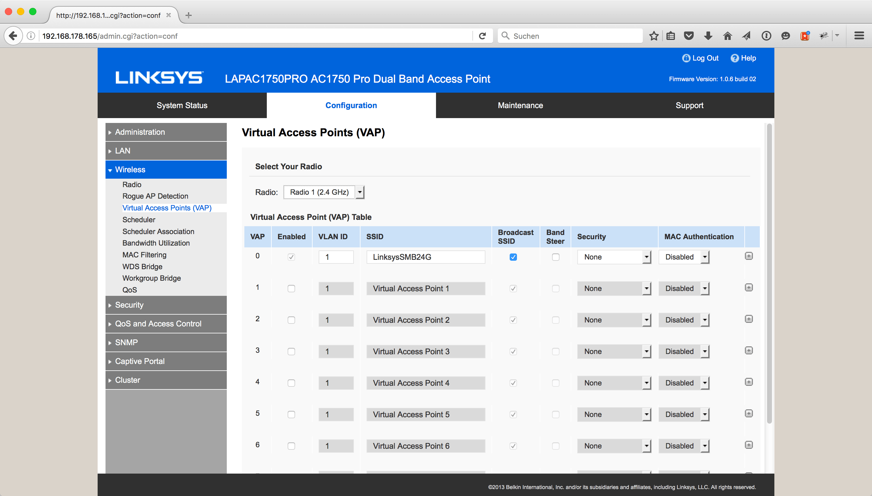This screenshot has height=496, width=872.
Task: Select the Configuration tab
Action: click(351, 106)
